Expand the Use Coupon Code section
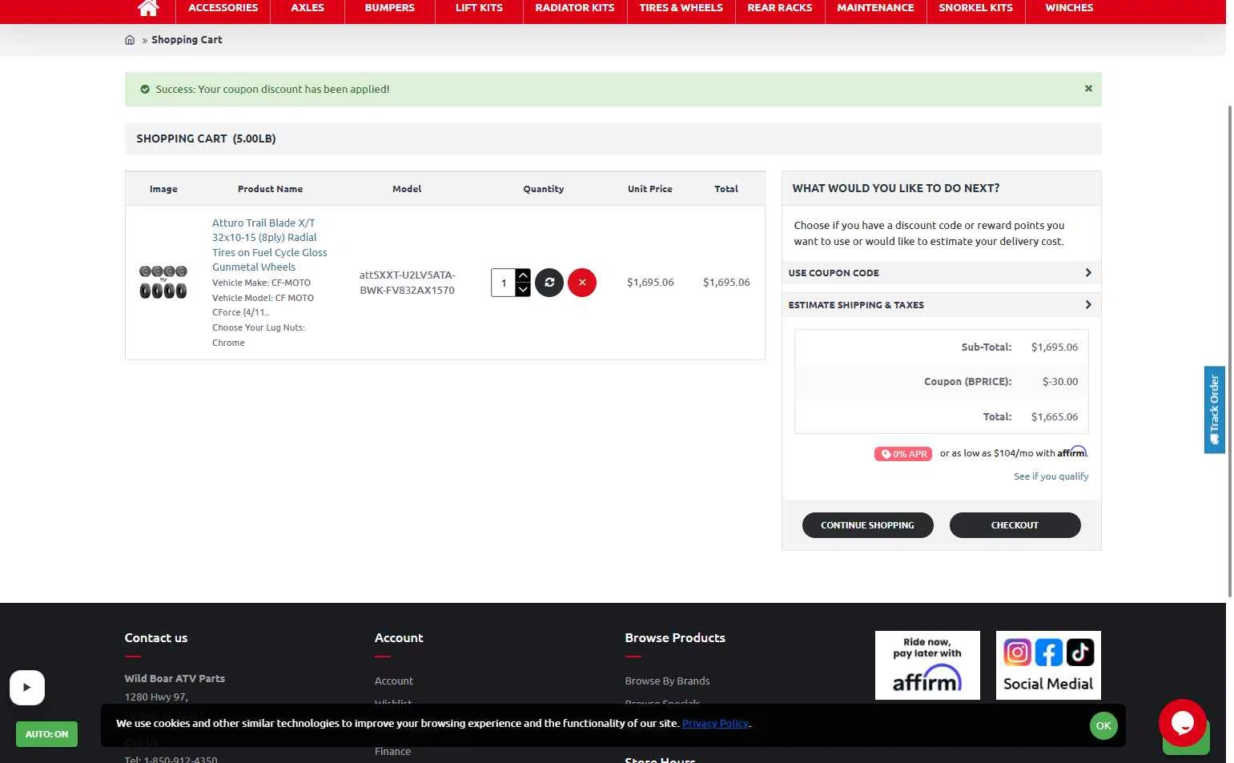 tap(941, 273)
